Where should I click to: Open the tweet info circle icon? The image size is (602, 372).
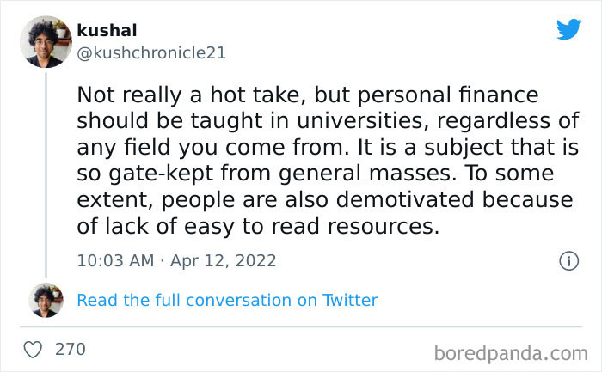(568, 260)
